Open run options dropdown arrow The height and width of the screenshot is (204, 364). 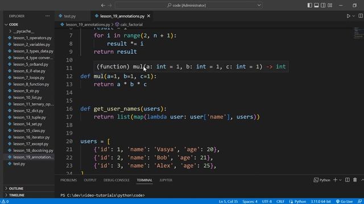point(354,16)
